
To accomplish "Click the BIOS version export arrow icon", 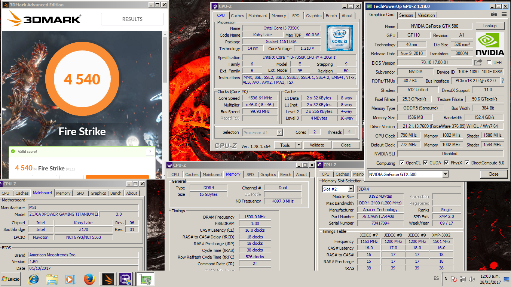I will [478, 62].
